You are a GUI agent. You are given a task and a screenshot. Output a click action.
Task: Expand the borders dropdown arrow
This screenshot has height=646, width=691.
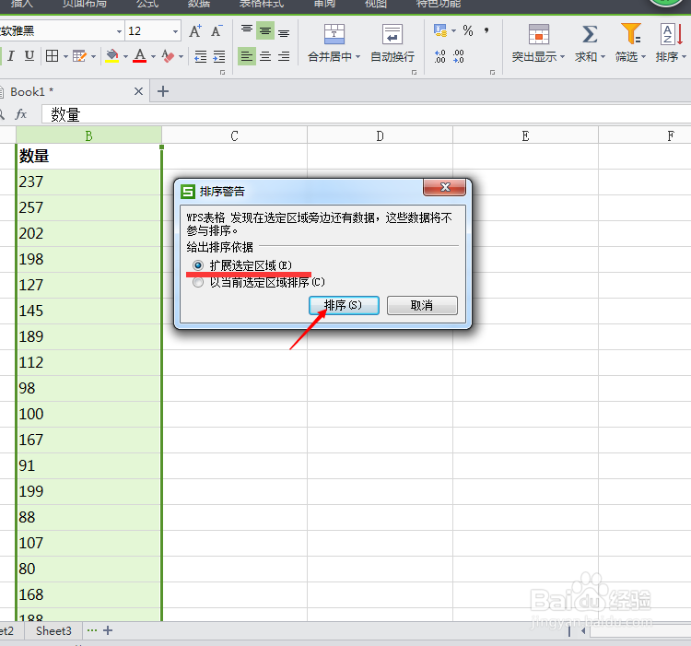(65, 56)
